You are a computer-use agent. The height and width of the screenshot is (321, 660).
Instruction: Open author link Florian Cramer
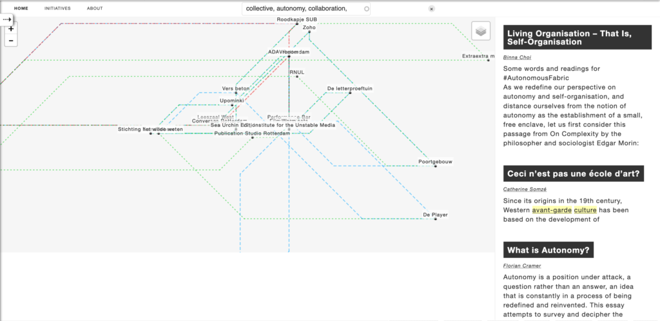522,266
